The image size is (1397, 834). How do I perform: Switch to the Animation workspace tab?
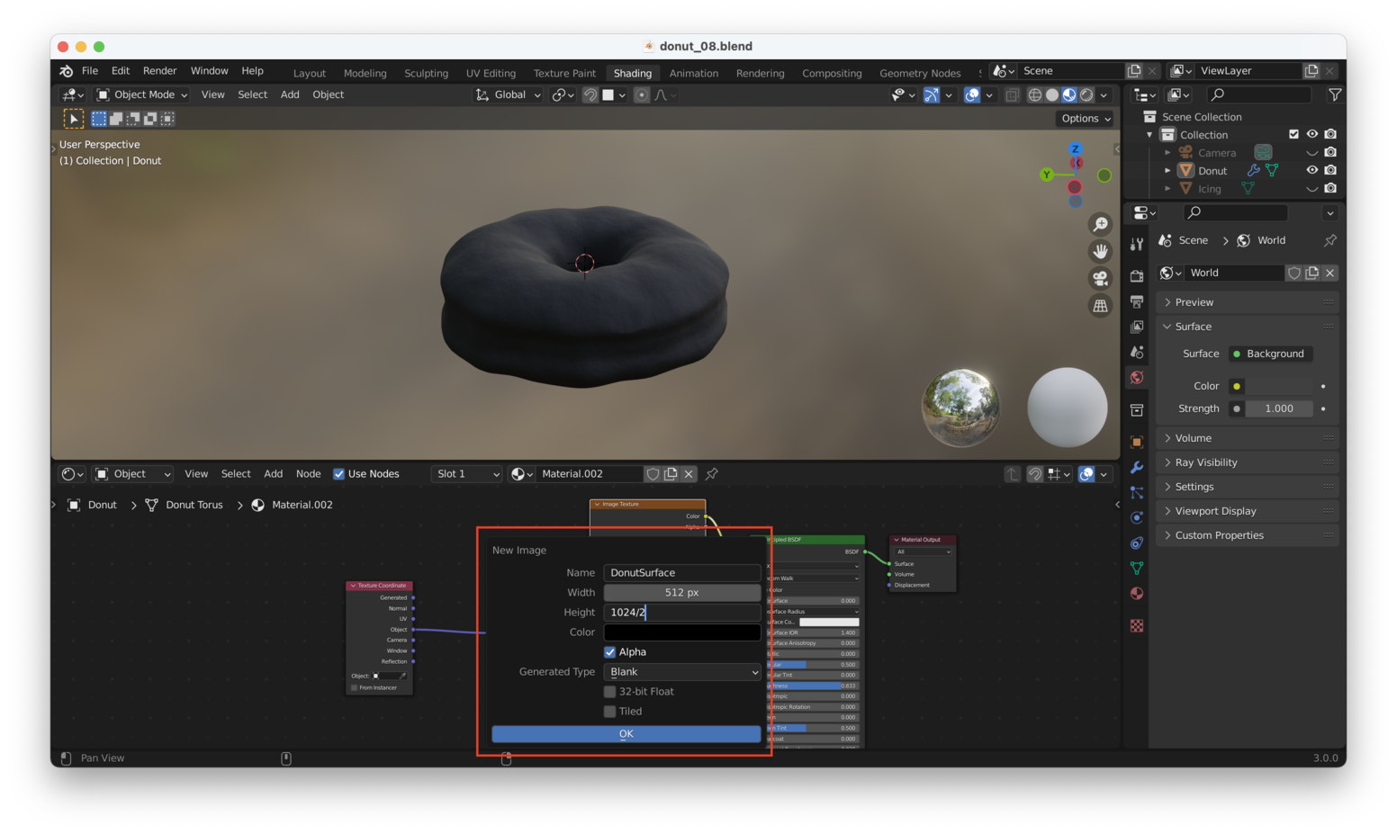pyautogui.click(x=693, y=73)
